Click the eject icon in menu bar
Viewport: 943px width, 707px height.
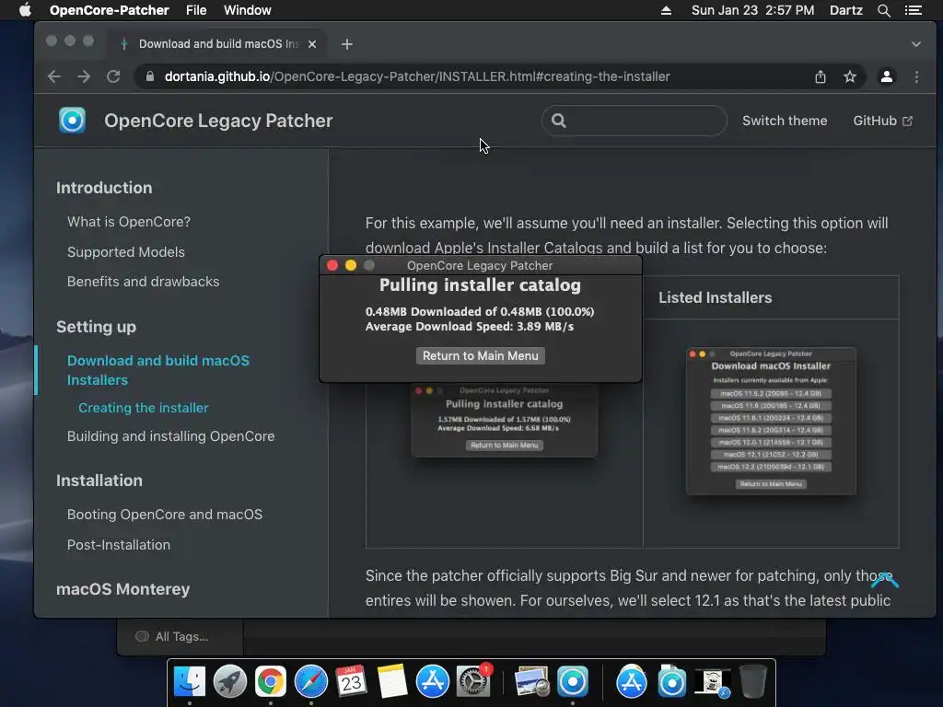666,10
